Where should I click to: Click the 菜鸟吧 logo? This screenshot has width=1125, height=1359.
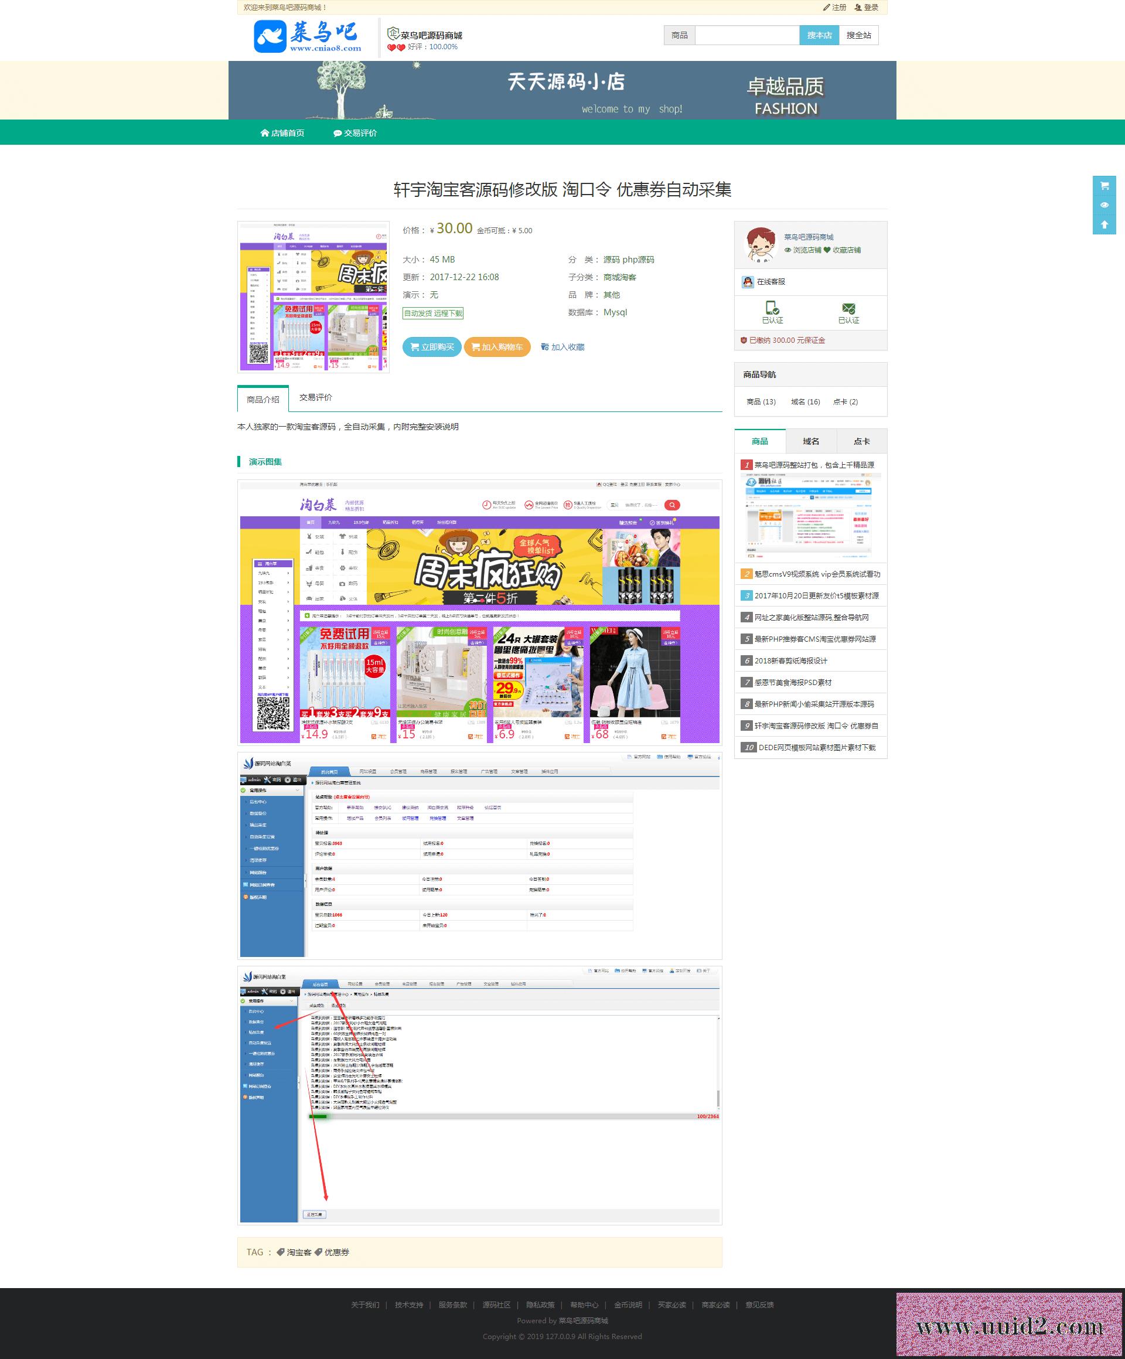click(307, 37)
